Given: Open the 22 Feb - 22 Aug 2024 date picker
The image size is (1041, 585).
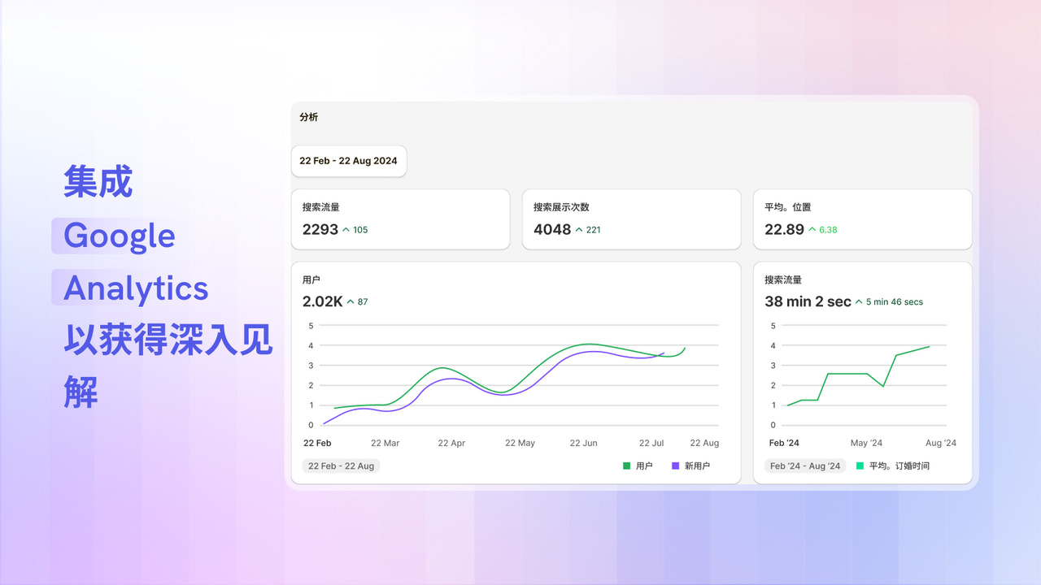Looking at the screenshot, I should click(349, 161).
